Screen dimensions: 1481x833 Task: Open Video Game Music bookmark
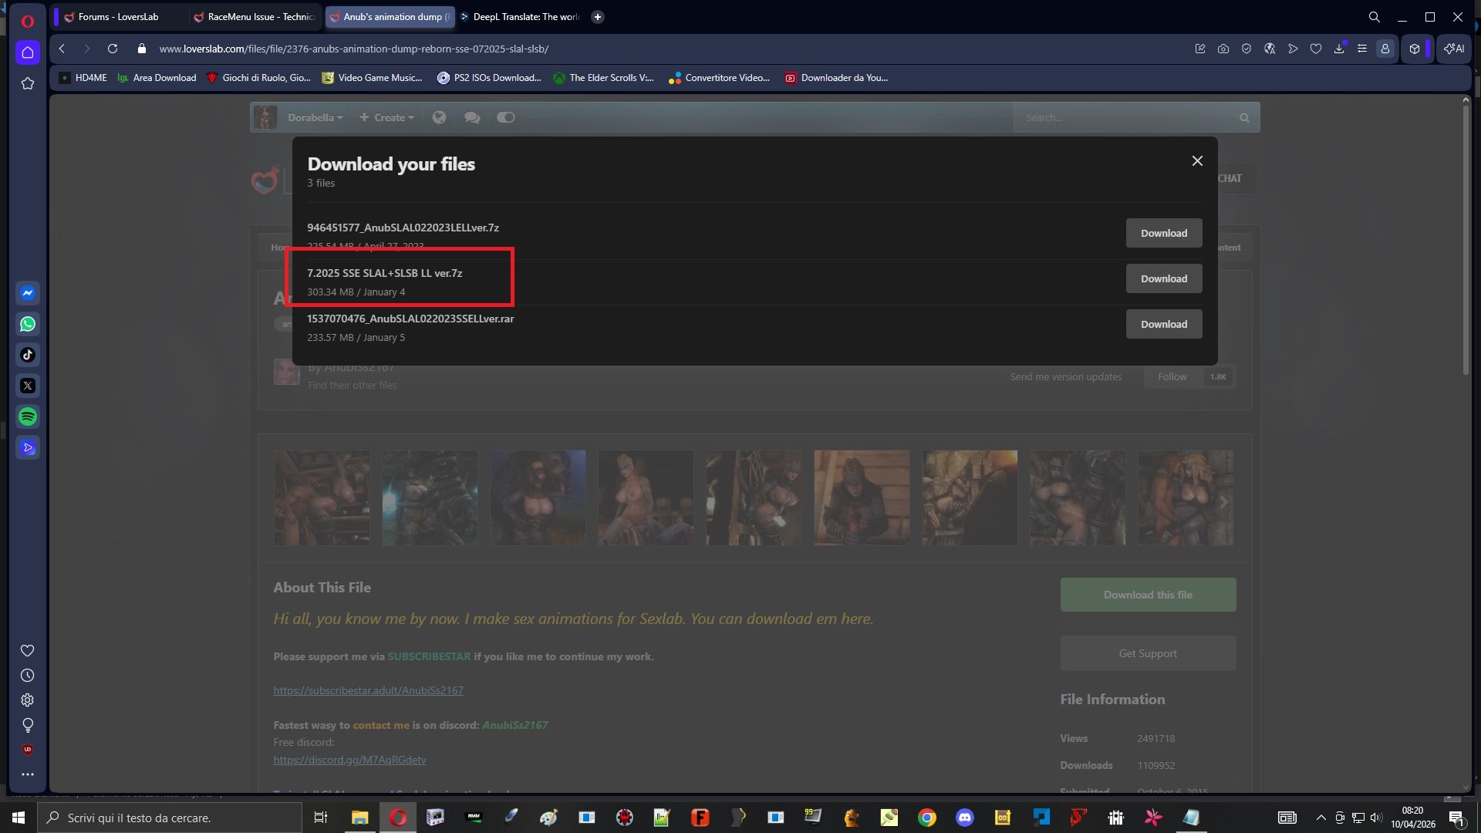coord(373,78)
